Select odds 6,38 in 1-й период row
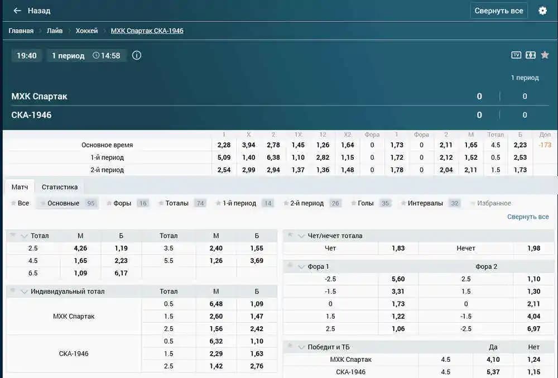Viewport: 558px width, 378px height. tap(273, 157)
